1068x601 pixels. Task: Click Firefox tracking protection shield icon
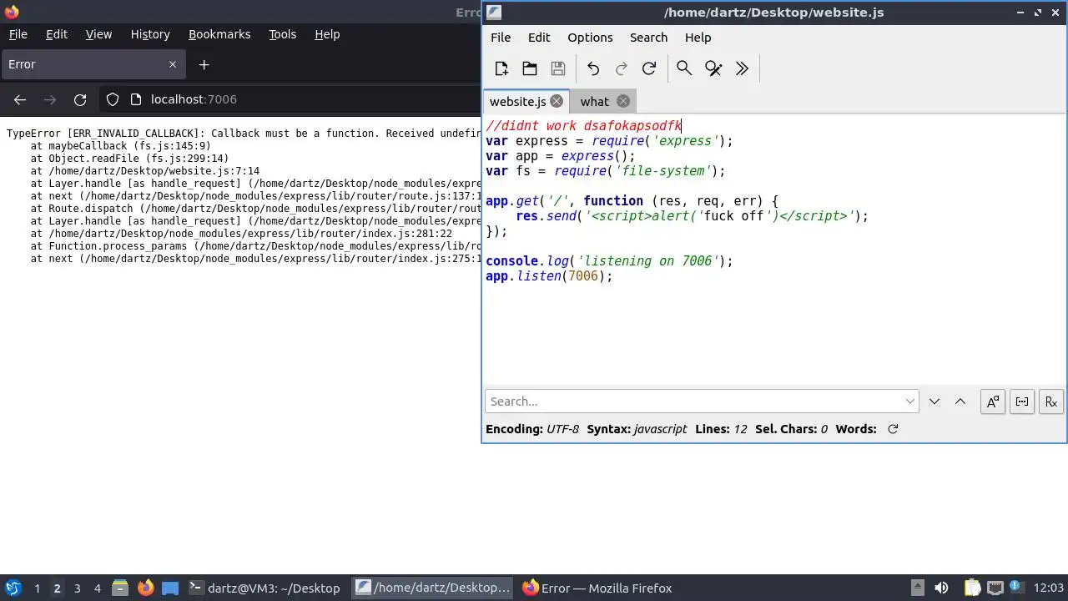pyautogui.click(x=113, y=99)
